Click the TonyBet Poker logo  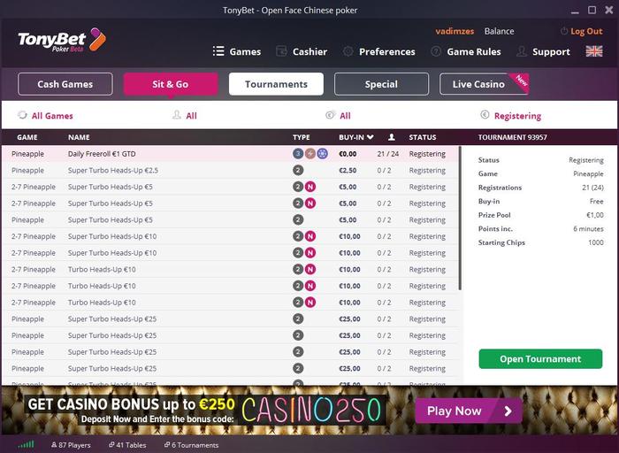coord(62,41)
